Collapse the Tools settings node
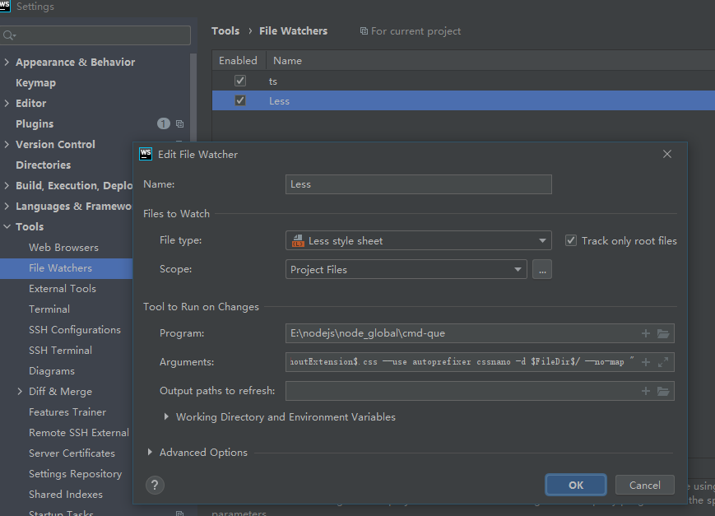The image size is (715, 516). click(x=7, y=226)
